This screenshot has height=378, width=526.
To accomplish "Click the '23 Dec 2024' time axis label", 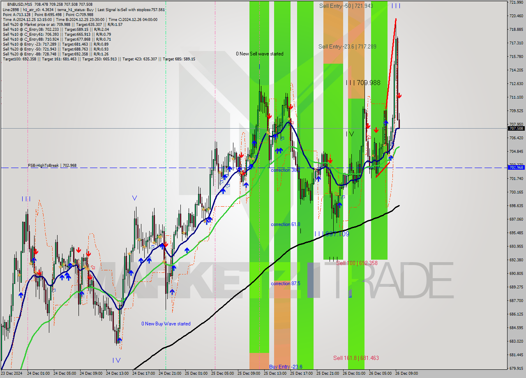I will (11, 373).
